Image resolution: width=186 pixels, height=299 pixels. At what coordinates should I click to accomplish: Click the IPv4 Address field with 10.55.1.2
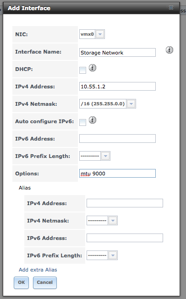coord(118,87)
